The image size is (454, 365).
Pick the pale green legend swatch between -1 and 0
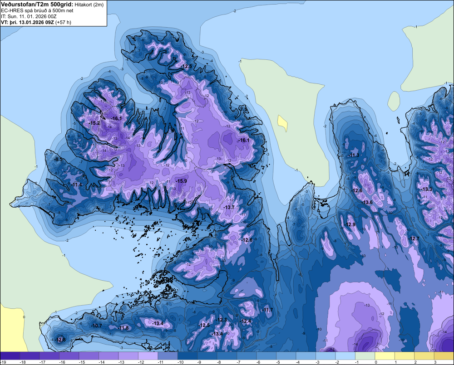365,356
